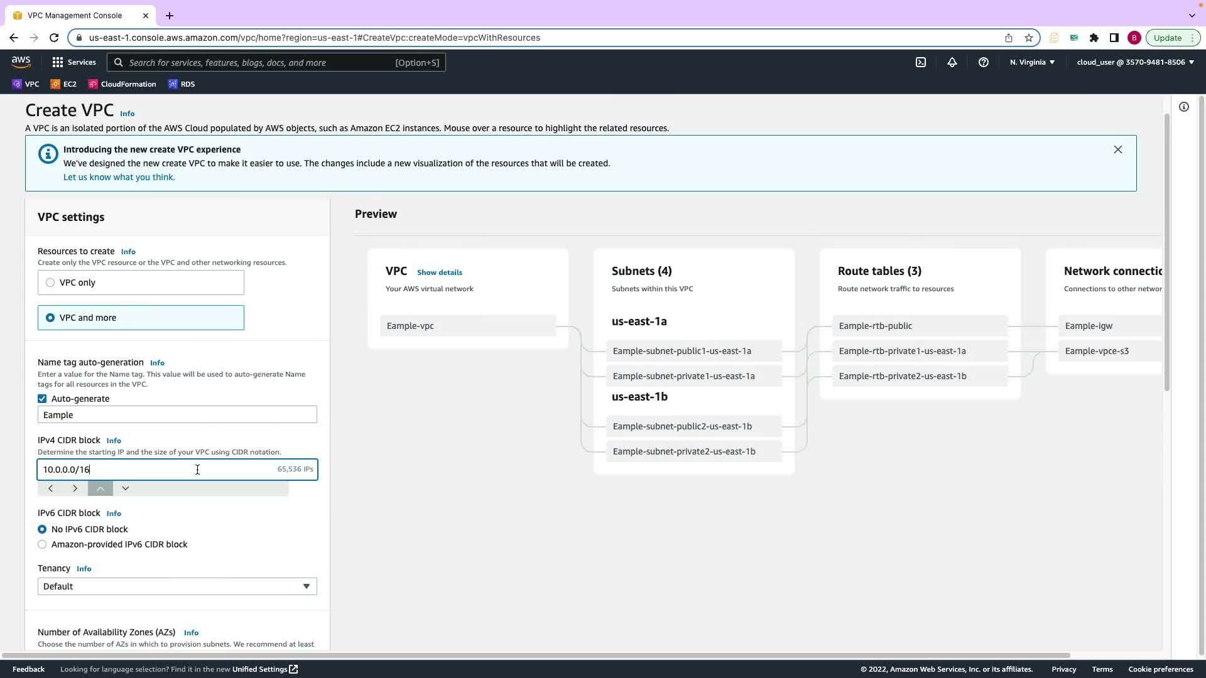1206x678 pixels.
Task: Open the Services grid menu
Action: (x=74, y=62)
